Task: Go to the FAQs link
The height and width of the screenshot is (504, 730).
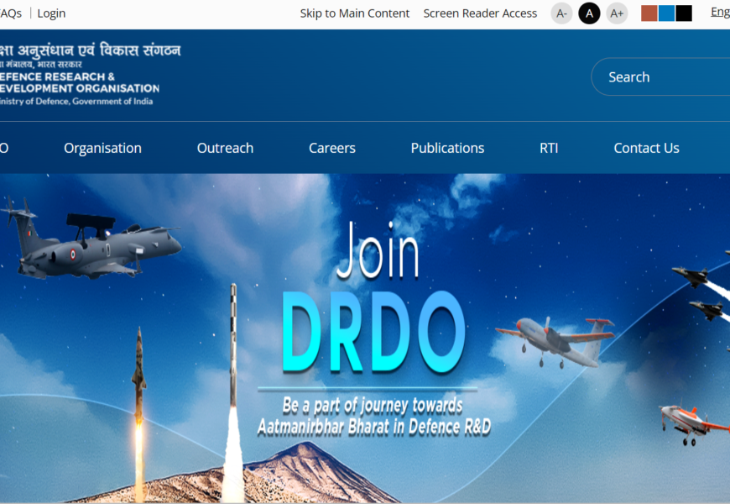Action: pyautogui.click(x=10, y=13)
